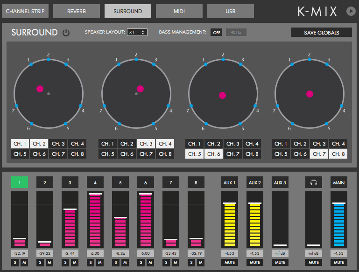Select AUX 1 channel button
The image size is (359, 272).
point(229,182)
